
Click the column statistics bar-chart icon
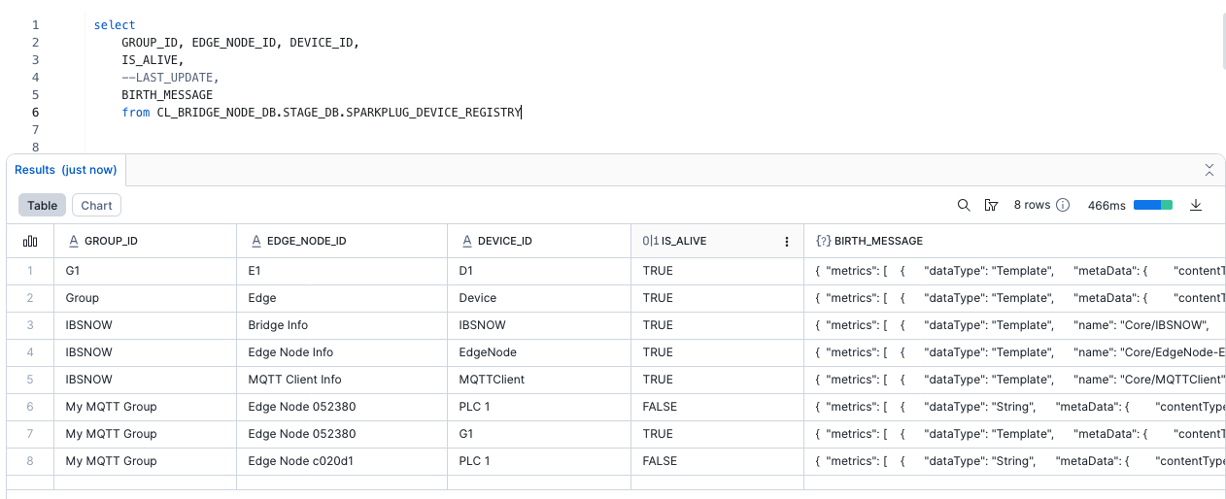pos(30,241)
